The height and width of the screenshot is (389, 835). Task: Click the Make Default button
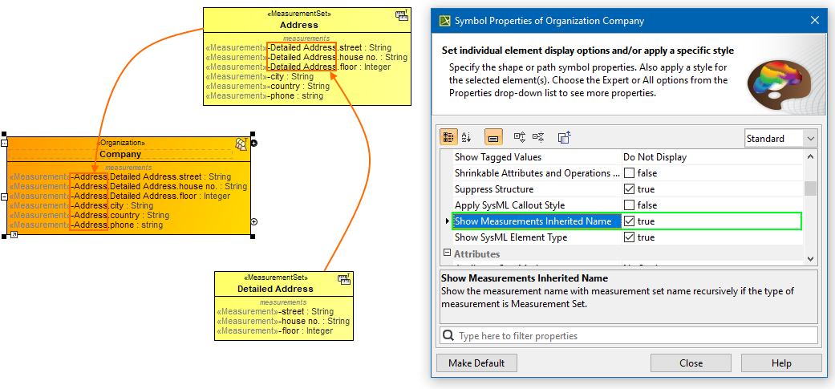click(476, 363)
